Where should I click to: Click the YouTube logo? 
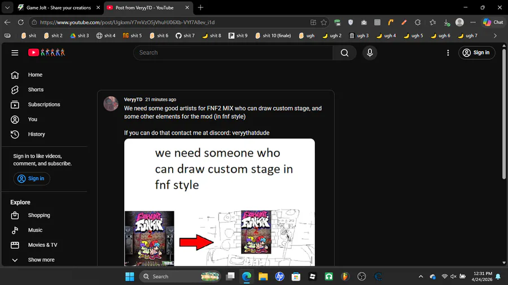click(46, 52)
